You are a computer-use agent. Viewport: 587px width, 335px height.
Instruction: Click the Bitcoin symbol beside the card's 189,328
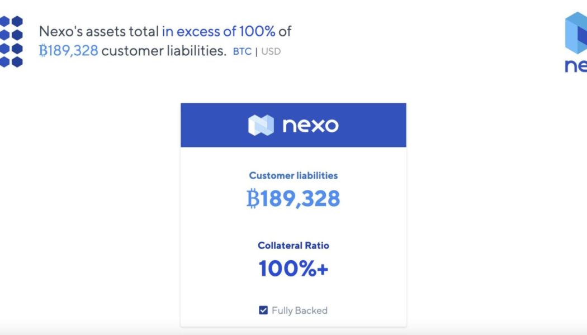point(253,199)
